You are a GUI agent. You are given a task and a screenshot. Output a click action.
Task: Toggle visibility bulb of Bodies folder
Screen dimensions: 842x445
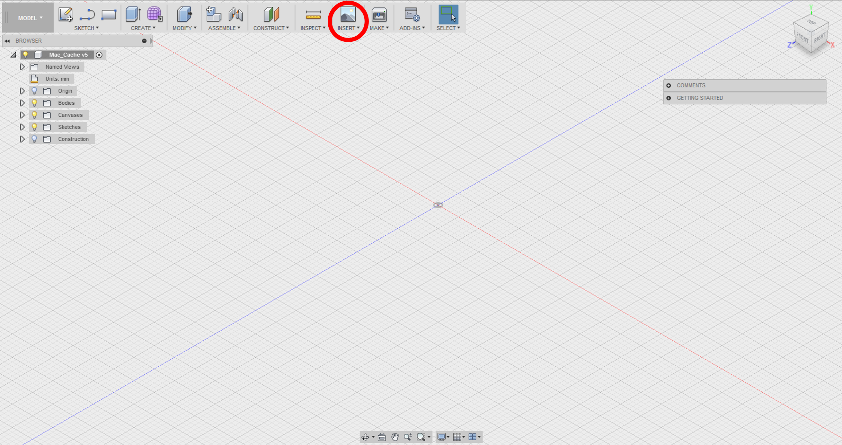[x=34, y=103]
